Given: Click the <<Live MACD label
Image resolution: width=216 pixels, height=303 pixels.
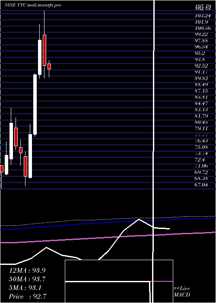Looking at the screenshot, I should (x=182, y=292).
